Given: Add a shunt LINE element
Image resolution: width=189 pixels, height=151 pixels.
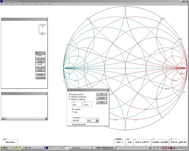Looking at the screenshot, I should [x=40, y=70].
